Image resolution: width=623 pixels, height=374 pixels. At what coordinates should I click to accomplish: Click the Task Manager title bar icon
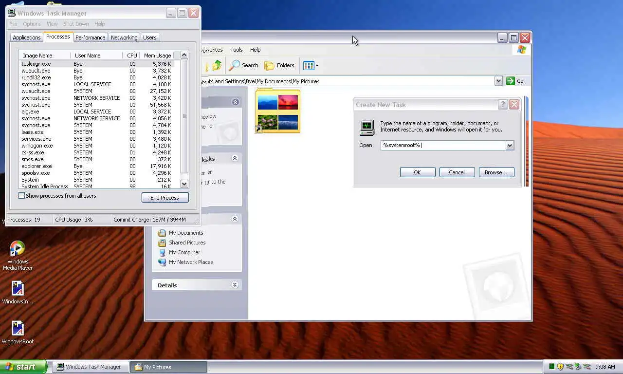[12, 13]
